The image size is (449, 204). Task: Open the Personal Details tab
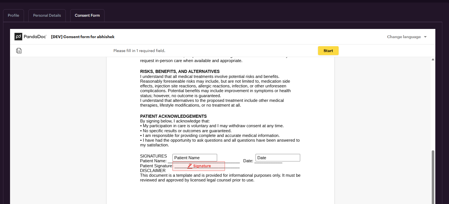click(47, 16)
